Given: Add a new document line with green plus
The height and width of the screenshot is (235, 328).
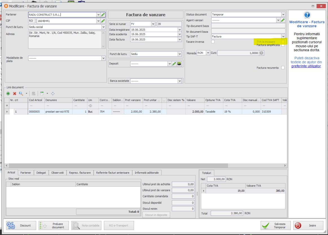Looking at the screenshot, I should 8,93.
